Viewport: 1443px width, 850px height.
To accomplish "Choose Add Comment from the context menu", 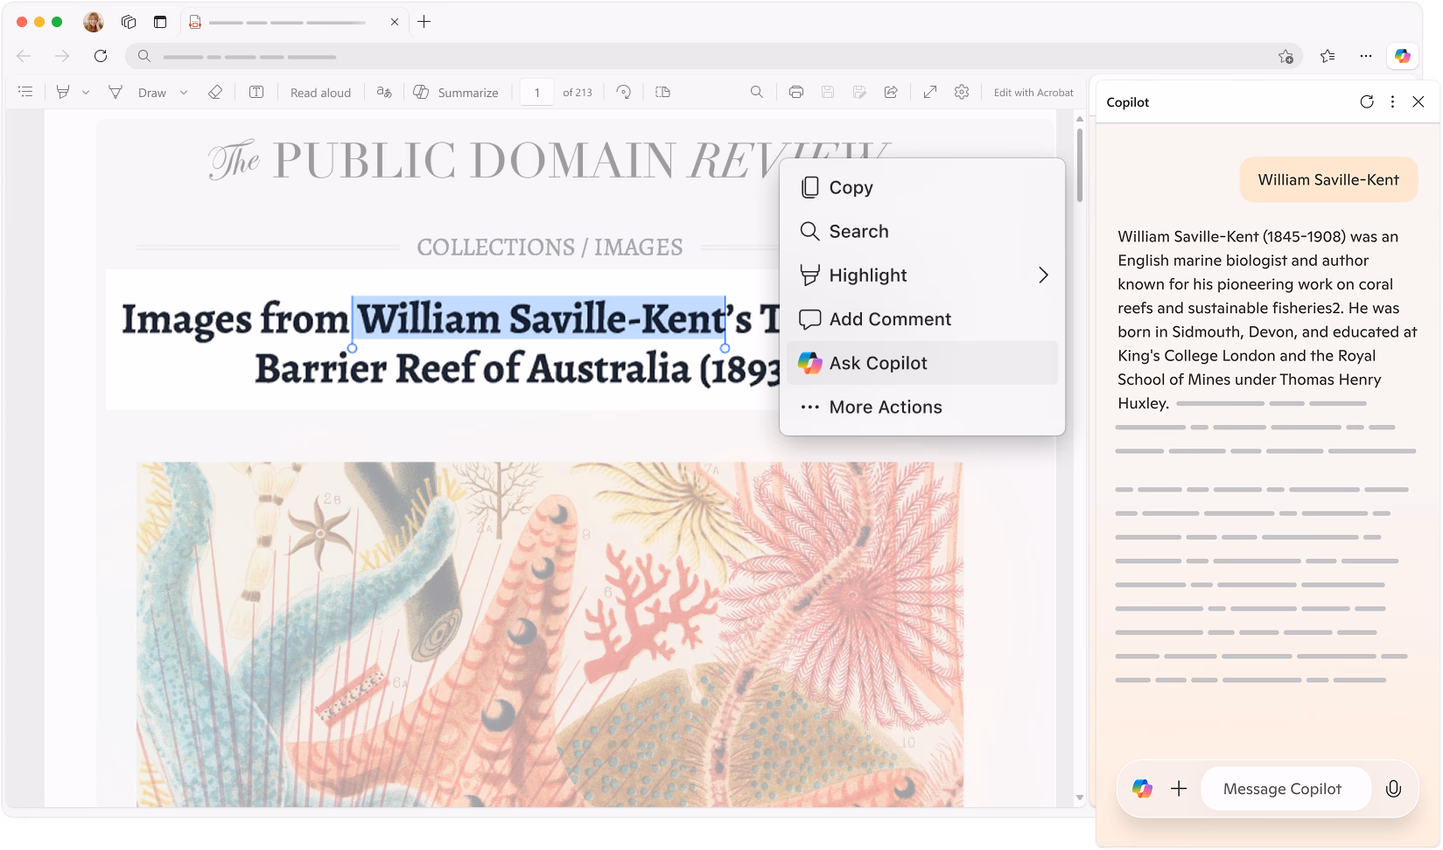I will coord(922,319).
